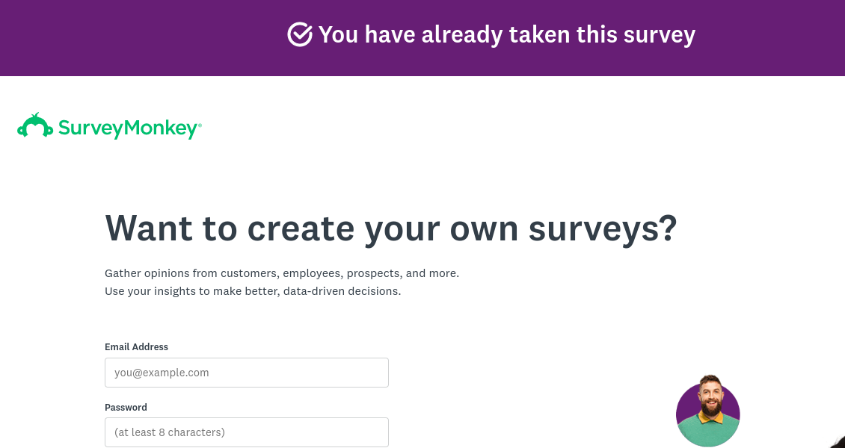Click the you@example.com placeholder text
Screen dimensions: 845x448
(162, 373)
